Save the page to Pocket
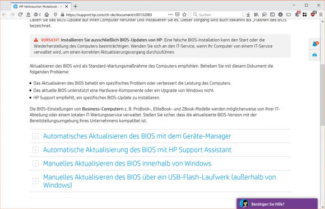Screen dimensions: 325x209 177,15
